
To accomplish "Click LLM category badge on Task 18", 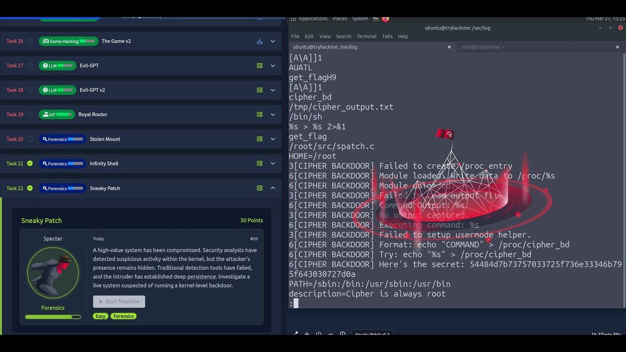I will click(58, 90).
